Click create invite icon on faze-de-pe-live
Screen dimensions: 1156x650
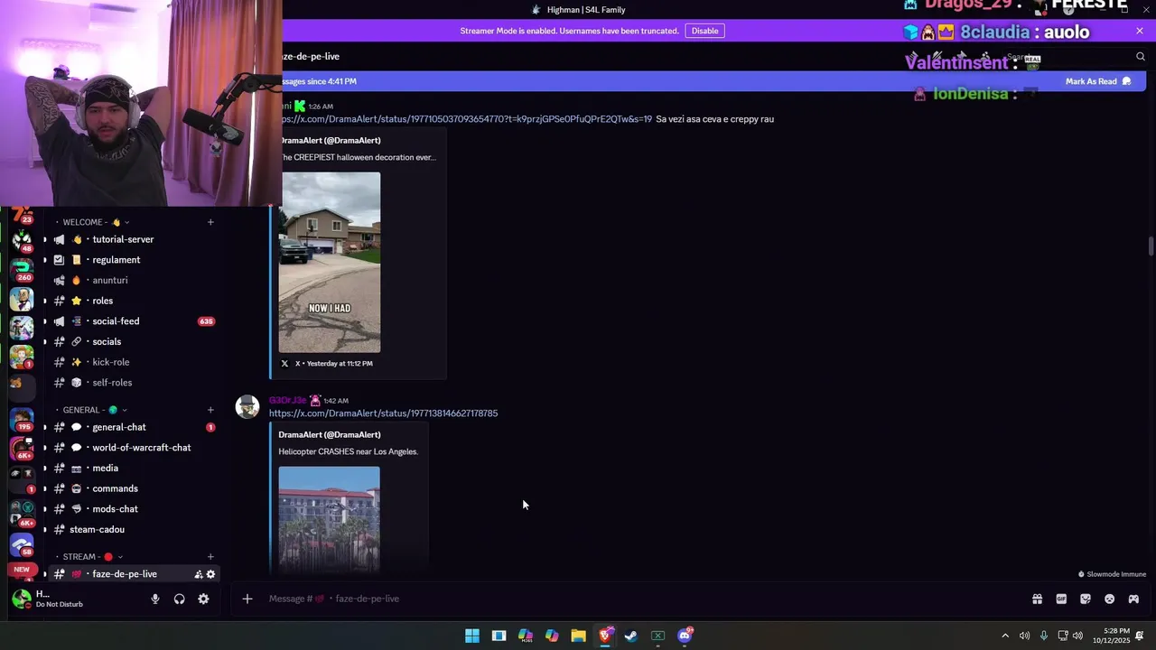pos(198,574)
